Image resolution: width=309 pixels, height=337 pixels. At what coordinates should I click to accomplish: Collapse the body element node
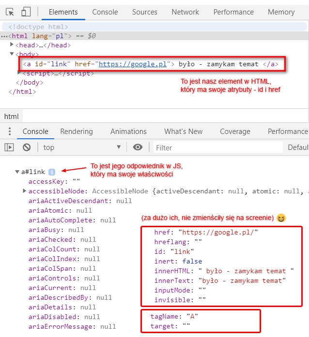[x=12, y=55]
